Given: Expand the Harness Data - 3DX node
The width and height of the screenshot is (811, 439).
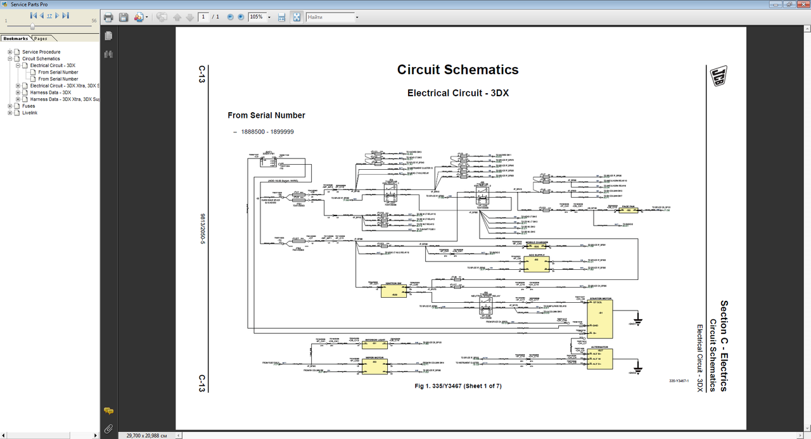Looking at the screenshot, I should (x=18, y=92).
